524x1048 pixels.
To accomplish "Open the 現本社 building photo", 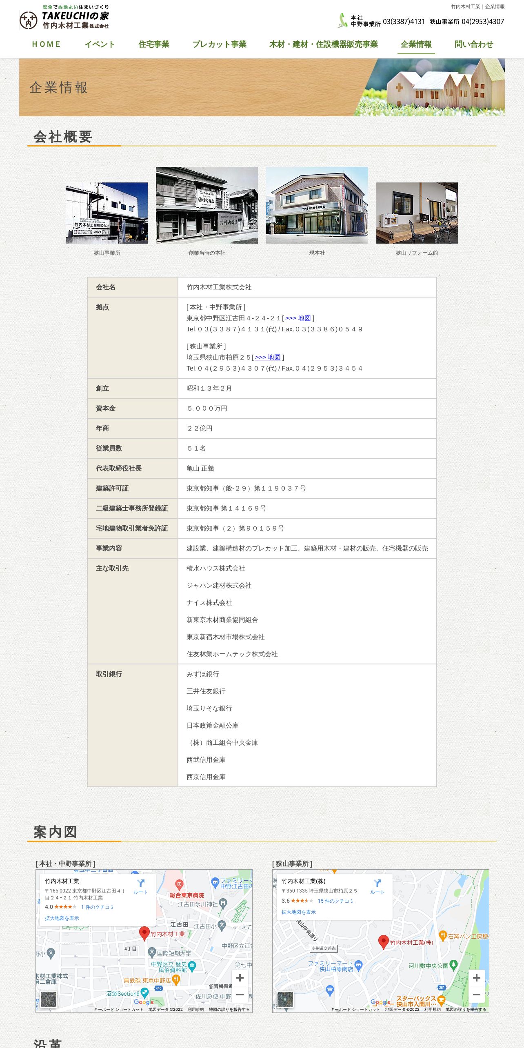I will coord(317,205).
